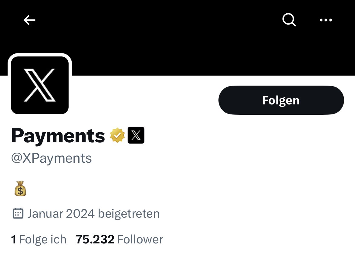Screen dimensions: 355x258
Task: Go back using the left arrow
Action: (29, 20)
